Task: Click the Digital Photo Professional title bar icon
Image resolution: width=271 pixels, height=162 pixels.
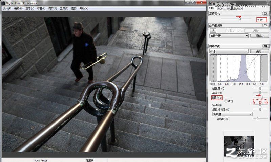Action: (3, 3)
